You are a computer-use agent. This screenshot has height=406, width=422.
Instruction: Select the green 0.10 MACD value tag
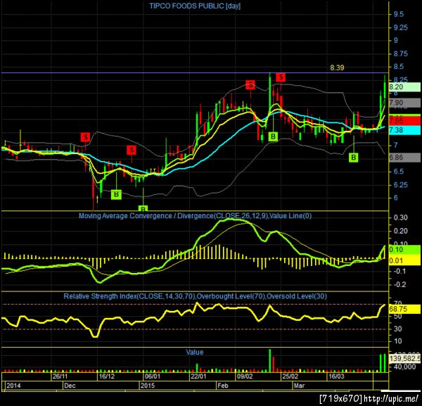pos(404,250)
